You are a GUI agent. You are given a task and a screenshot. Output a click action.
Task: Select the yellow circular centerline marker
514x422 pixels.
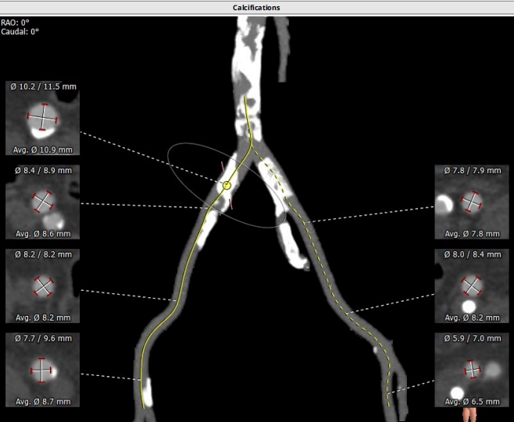pyautogui.click(x=226, y=186)
